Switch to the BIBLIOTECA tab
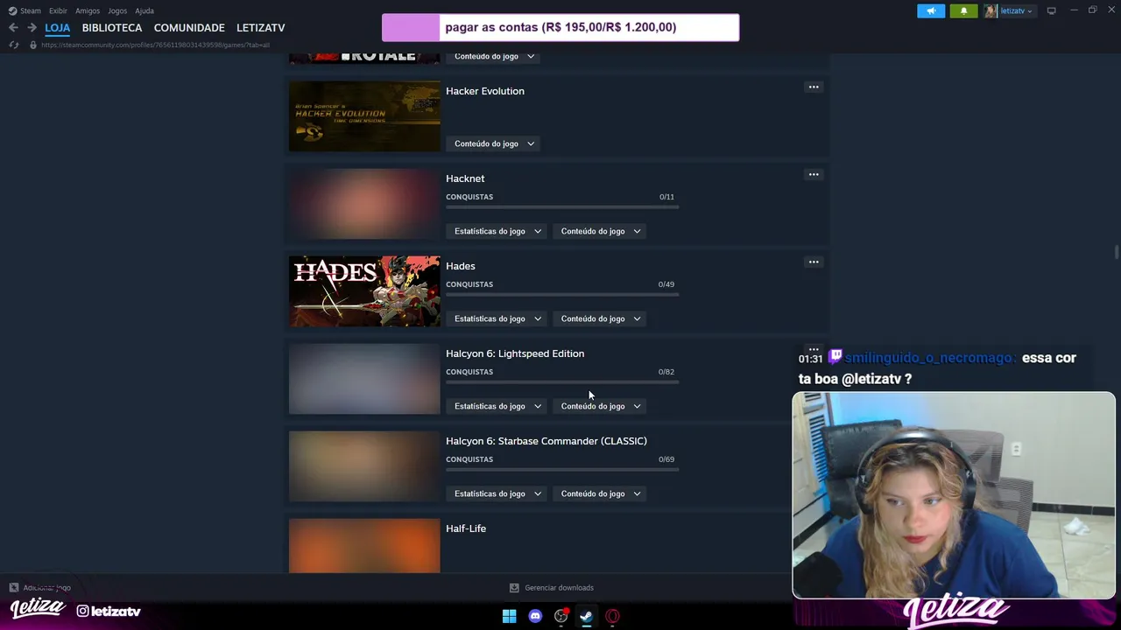The width and height of the screenshot is (1121, 630). click(112, 27)
